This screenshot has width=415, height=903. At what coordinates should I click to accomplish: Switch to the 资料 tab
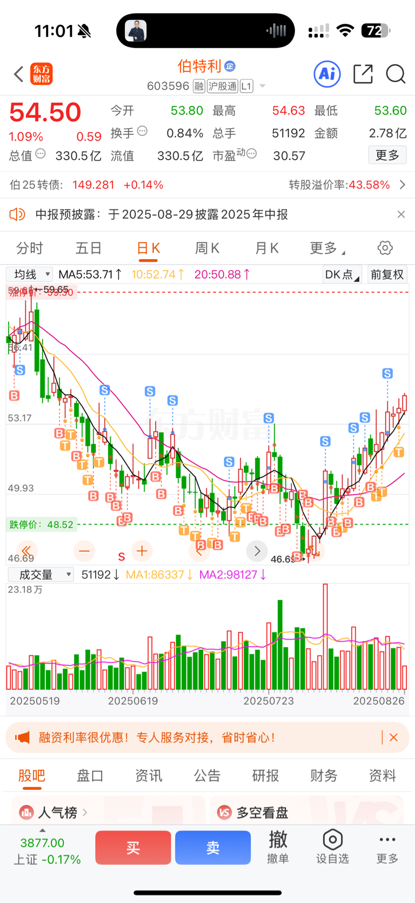382,776
